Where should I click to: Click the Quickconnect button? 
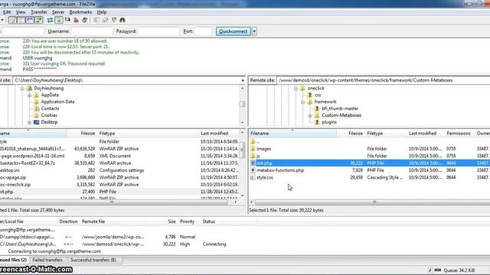233,31
